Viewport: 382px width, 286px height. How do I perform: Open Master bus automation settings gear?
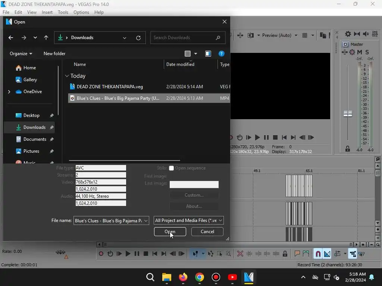click(352, 52)
